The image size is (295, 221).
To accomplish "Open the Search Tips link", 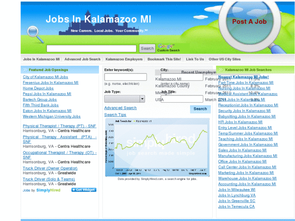I will (115, 115).
